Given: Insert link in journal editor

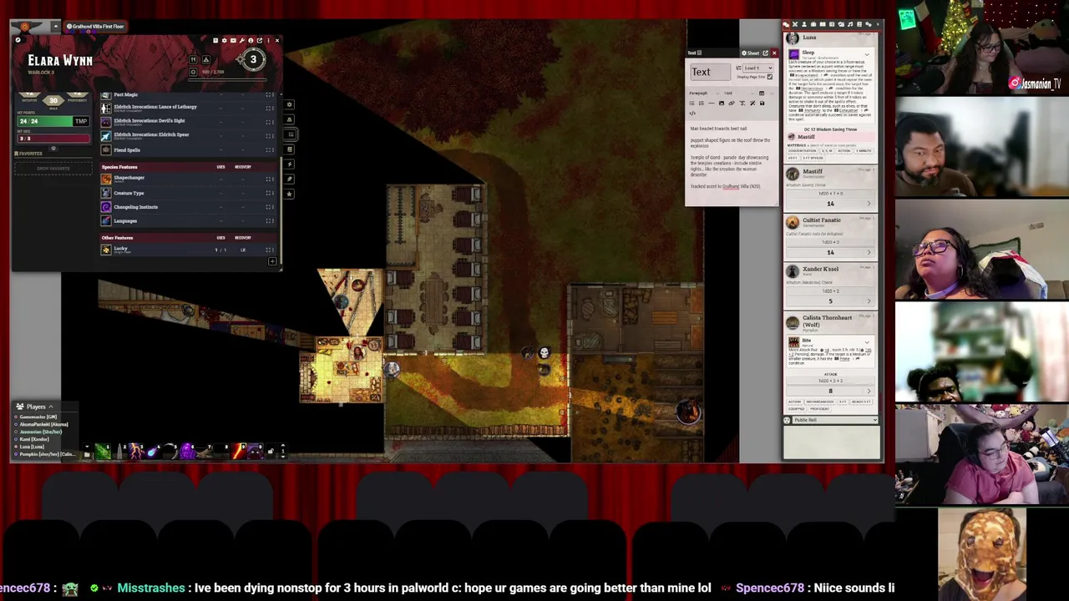Looking at the screenshot, I should (732, 104).
